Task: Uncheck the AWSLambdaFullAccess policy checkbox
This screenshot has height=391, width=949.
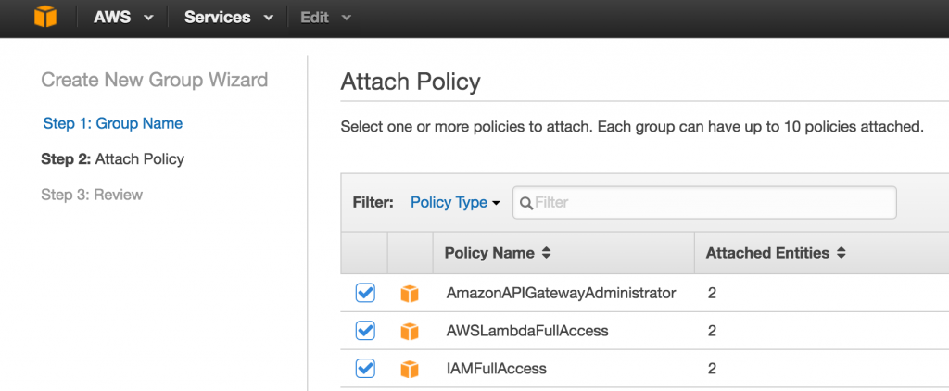Action: 365,331
